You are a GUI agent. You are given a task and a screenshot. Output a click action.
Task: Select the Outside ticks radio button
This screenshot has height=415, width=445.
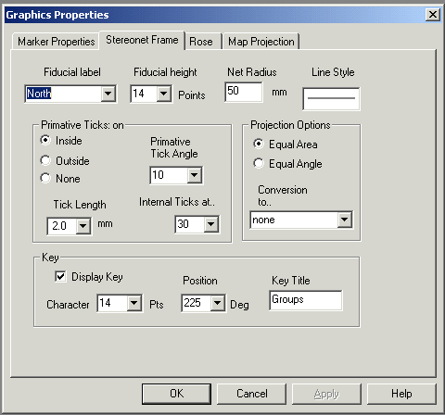pos(45,160)
